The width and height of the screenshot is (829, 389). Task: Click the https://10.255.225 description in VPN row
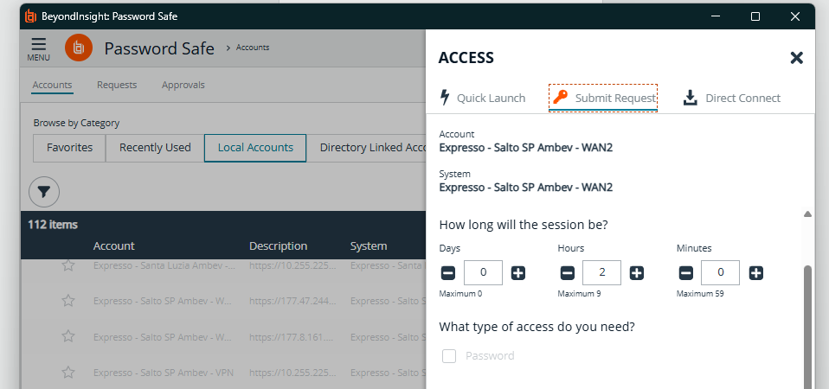(x=292, y=372)
